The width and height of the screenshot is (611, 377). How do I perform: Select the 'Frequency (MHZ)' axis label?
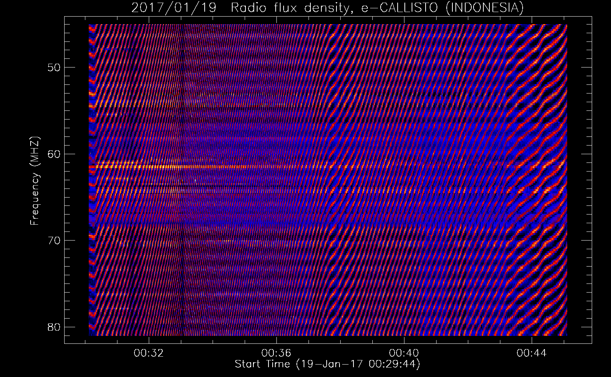35,181
